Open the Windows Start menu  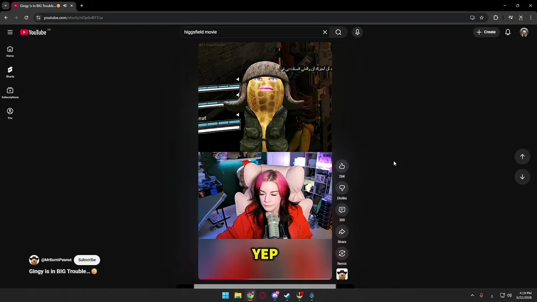[225, 295]
